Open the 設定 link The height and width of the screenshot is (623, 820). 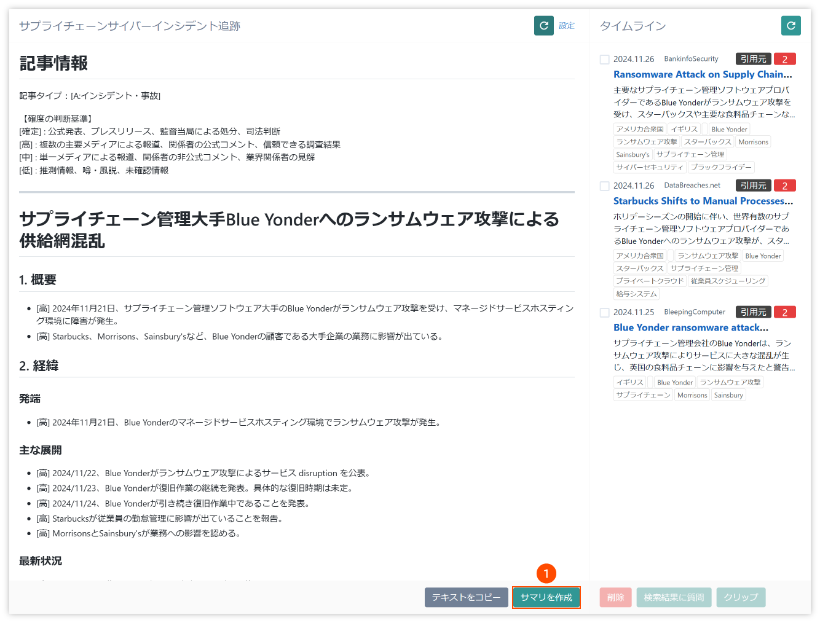click(x=567, y=26)
